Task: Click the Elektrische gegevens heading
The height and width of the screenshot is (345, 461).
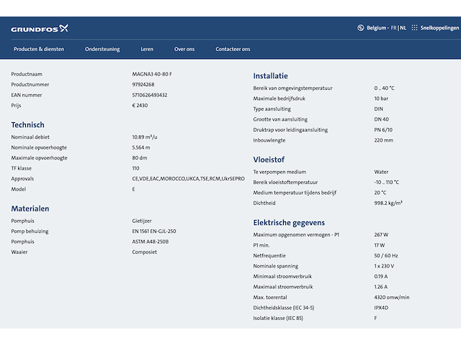Action: tap(289, 223)
